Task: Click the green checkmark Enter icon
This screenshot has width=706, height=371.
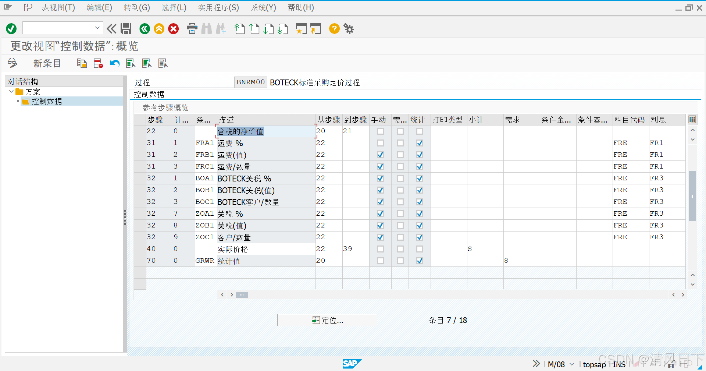Action: click(x=11, y=29)
